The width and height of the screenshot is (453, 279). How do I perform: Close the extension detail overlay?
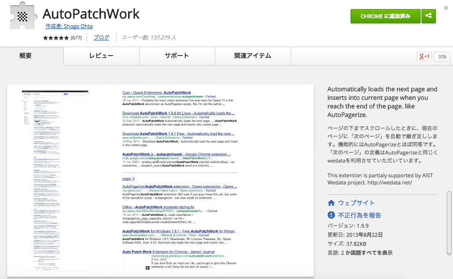[446, 8]
